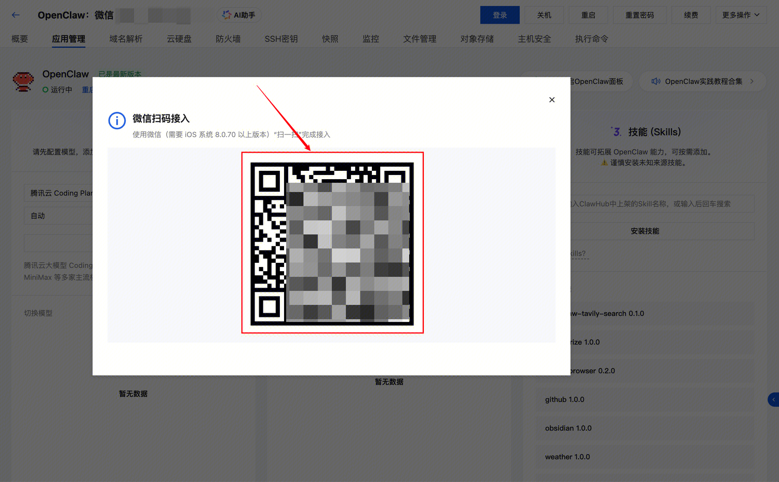Open the 执行命令 tab

(591, 38)
